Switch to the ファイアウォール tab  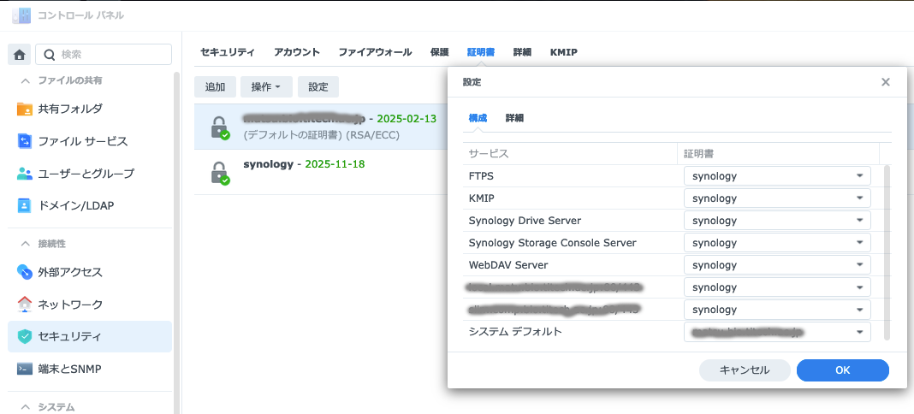(376, 52)
